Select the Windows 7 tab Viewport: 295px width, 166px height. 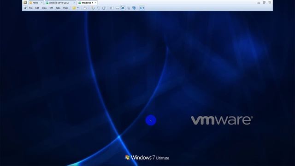click(x=87, y=3)
